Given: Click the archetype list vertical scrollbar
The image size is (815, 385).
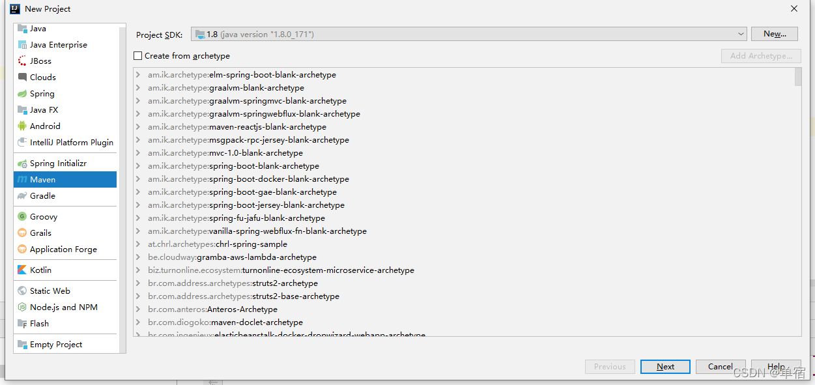Looking at the screenshot, I should coord(798,77).
